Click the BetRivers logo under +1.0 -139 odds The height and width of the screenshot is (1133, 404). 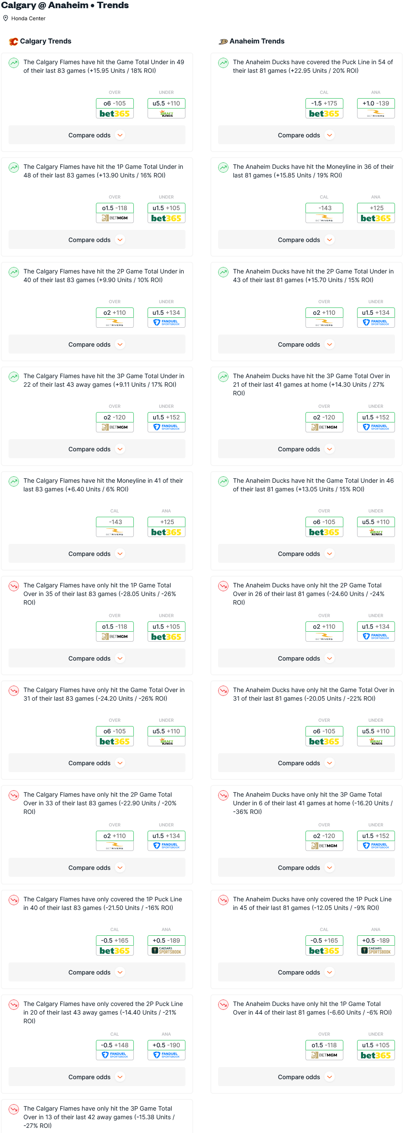[x=376, y=114]
